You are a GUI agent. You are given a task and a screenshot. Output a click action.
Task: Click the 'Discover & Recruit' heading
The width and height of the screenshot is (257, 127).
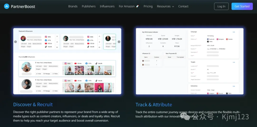(33, 104)
